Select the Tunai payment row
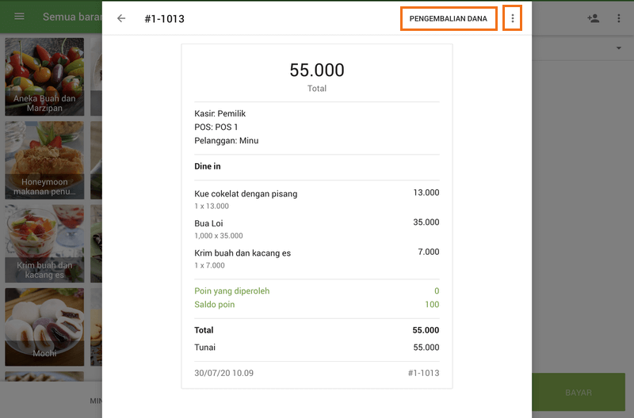Image resolution: width=634 pixels, height=418 pixels. (316, 348)
